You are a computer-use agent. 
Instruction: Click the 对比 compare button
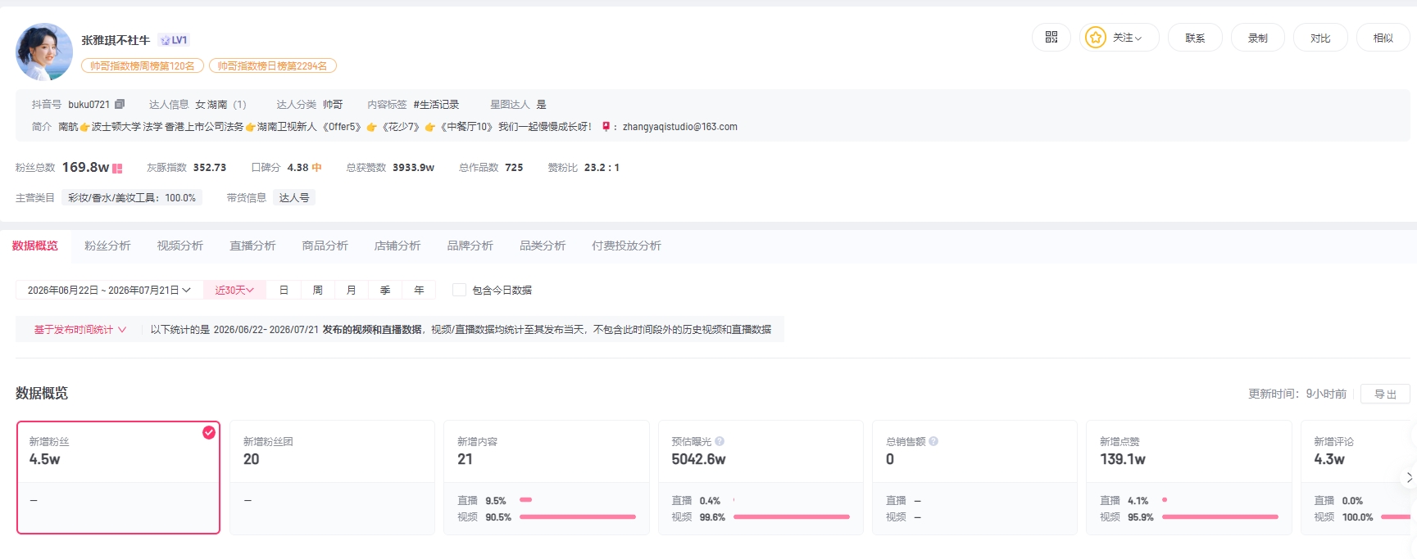pos(1320,38)
